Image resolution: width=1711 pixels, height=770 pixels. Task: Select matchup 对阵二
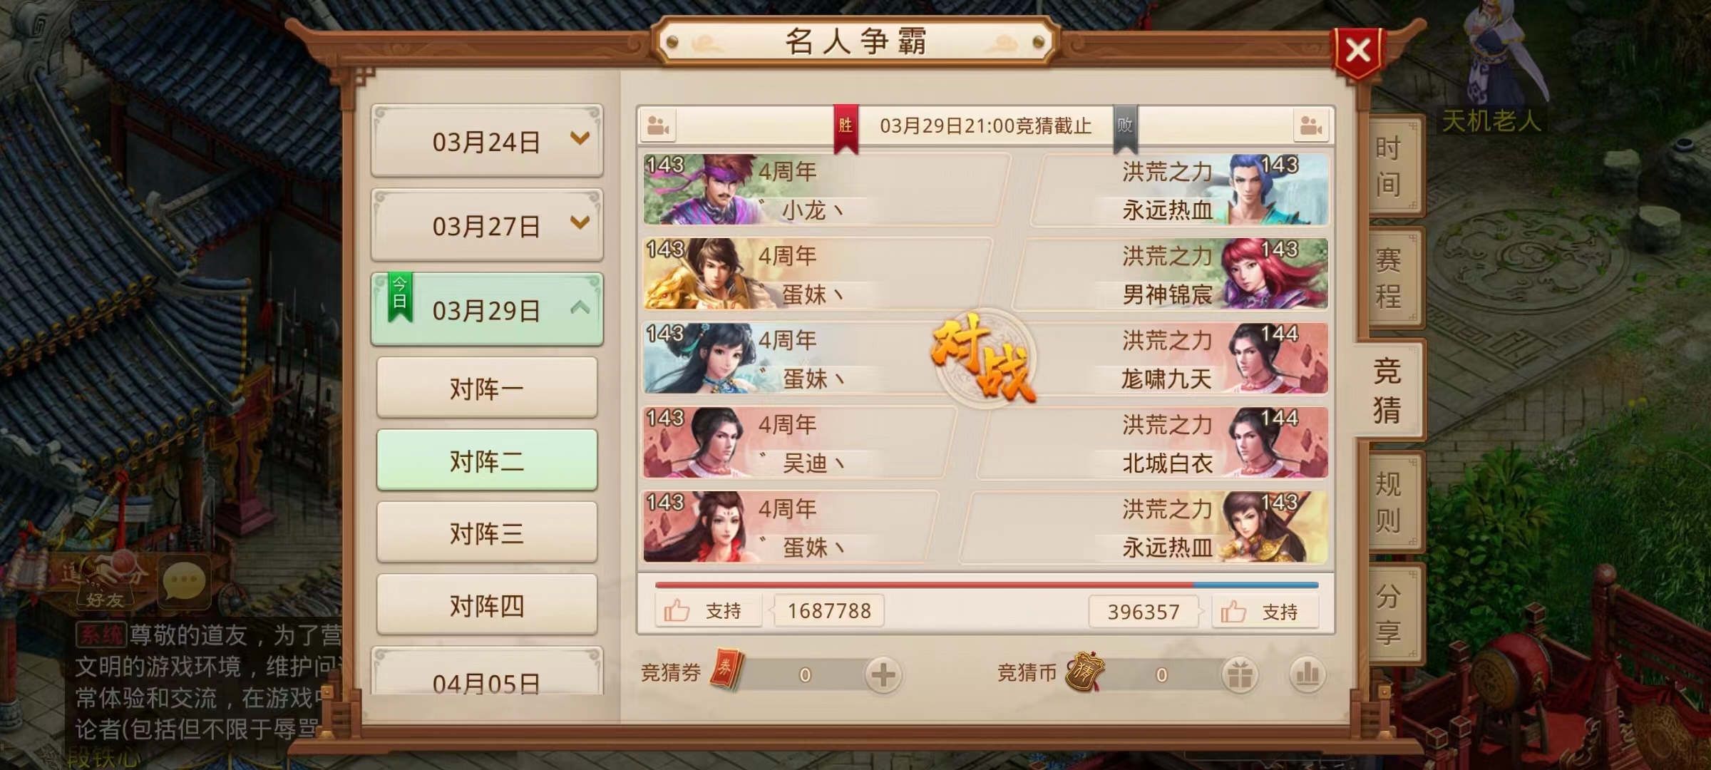click(x=487, y=460)
